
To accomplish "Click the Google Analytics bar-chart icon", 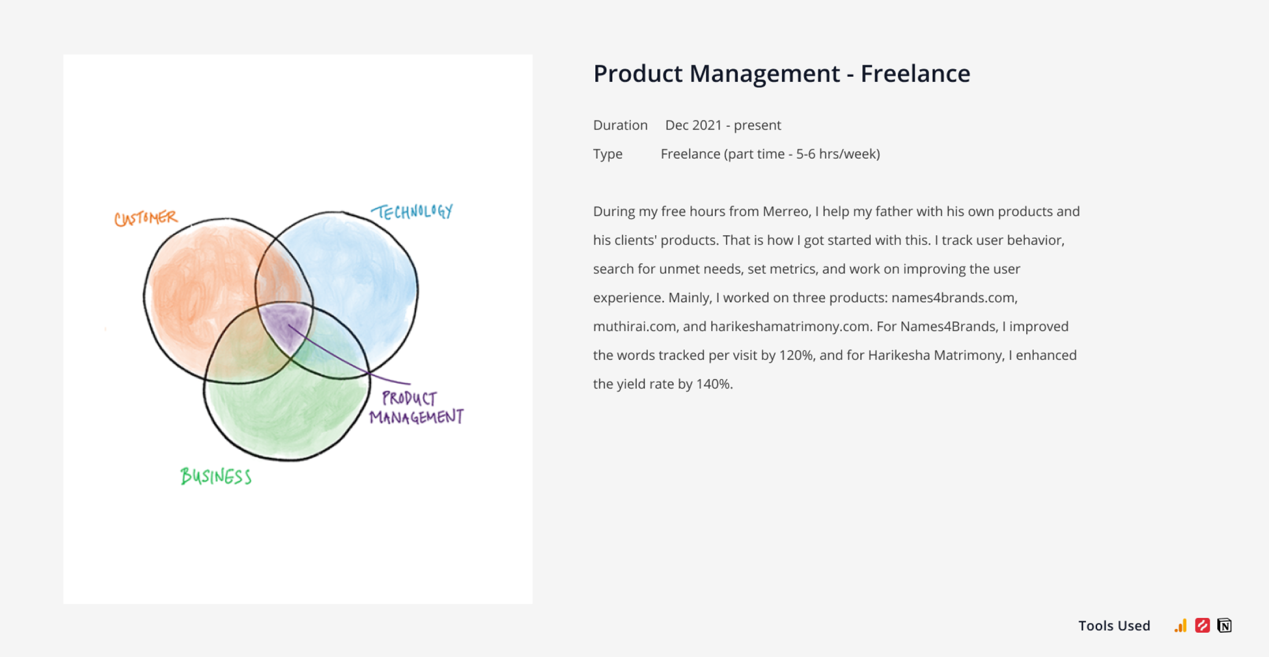I will [1181, 626].
